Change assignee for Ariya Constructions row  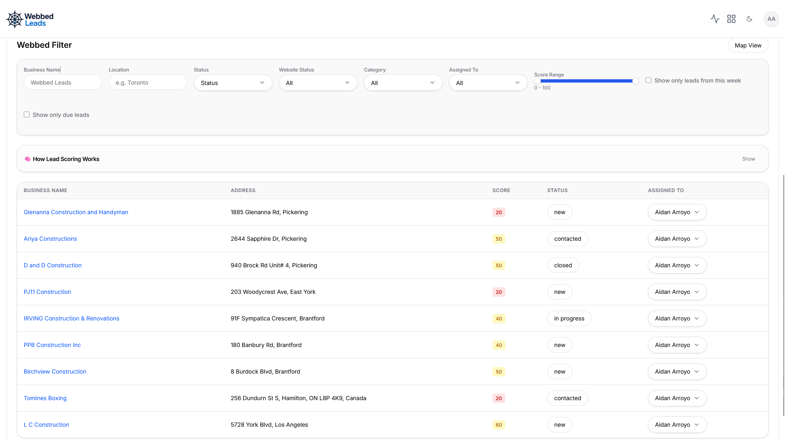pyautogui.click(x=677, y=239)
